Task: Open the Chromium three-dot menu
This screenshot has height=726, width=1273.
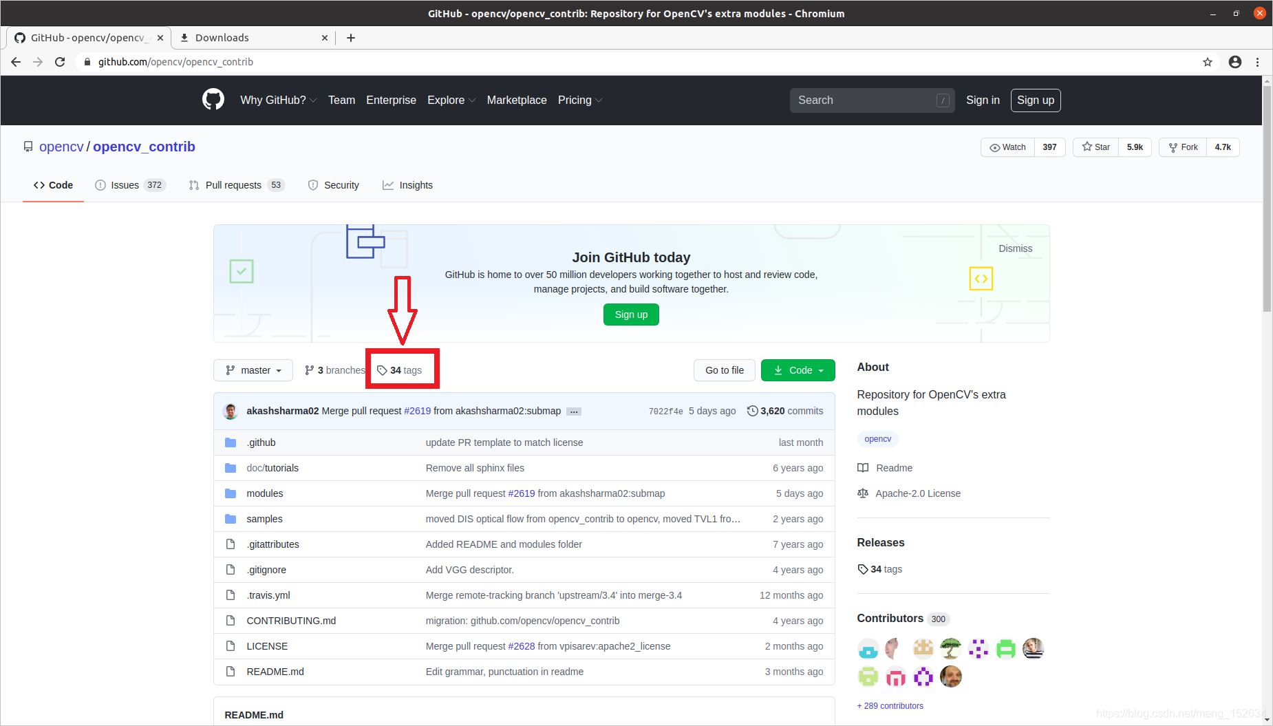Action: [1257, 62]
